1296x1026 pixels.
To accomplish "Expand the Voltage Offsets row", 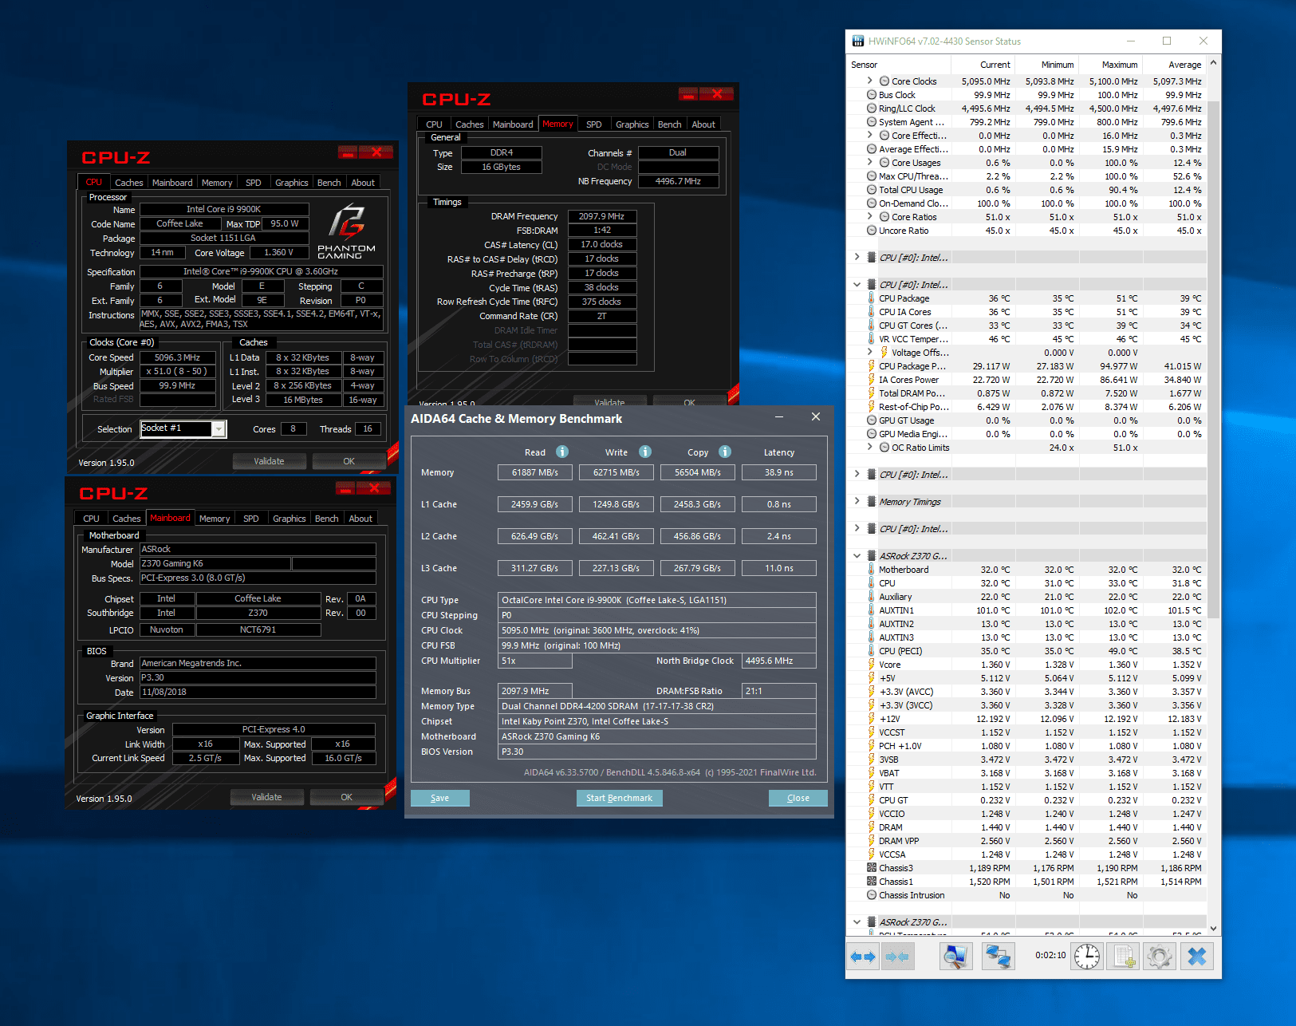I will [x=869, y=352].
